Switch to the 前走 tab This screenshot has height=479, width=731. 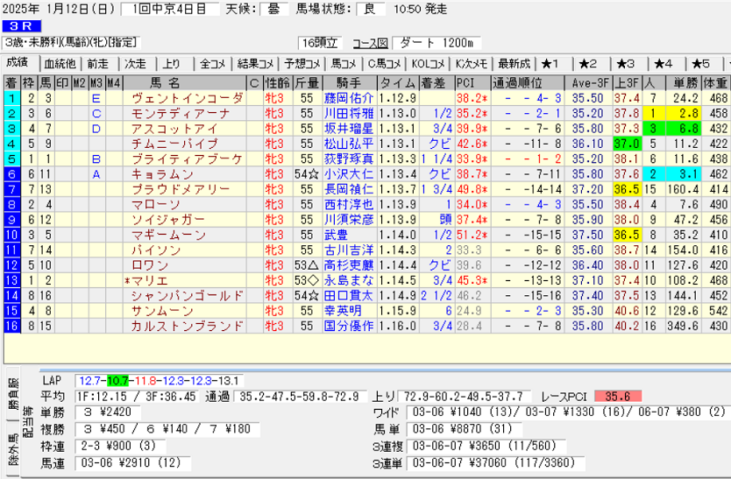[x=98, y=63]
